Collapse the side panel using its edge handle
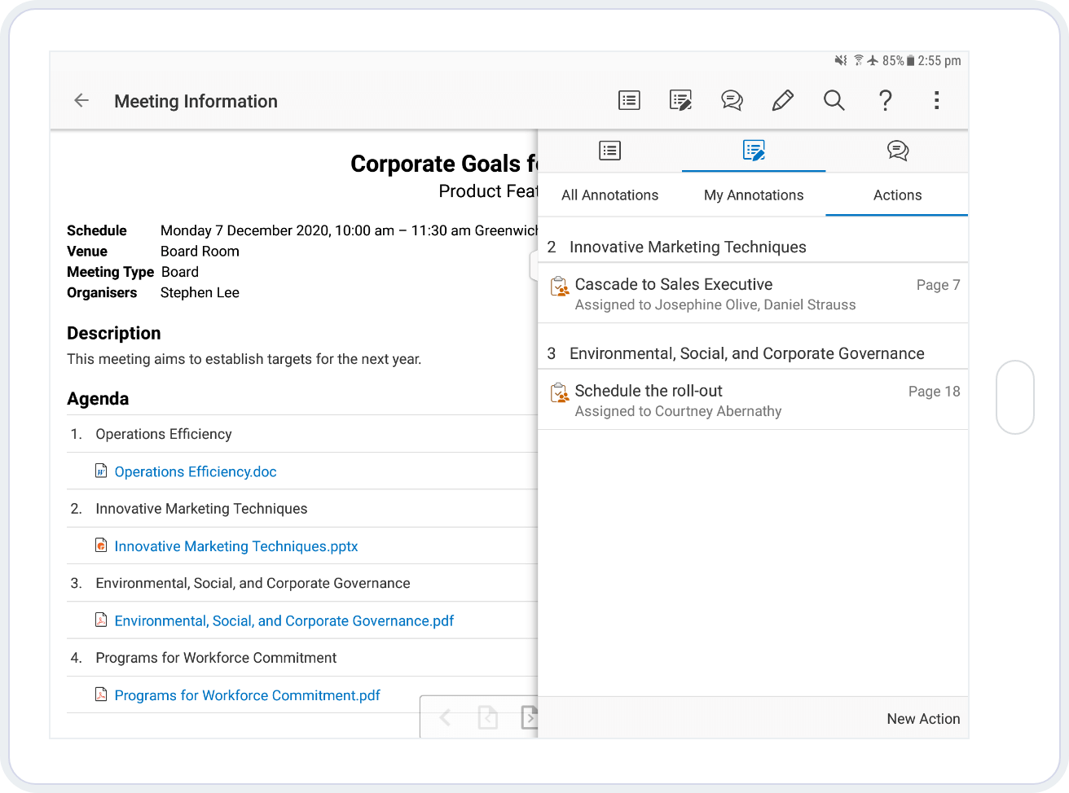Image resolution: width=1069 pixels, height=793 pixels. pyautogui.click(x=534, y=265)
